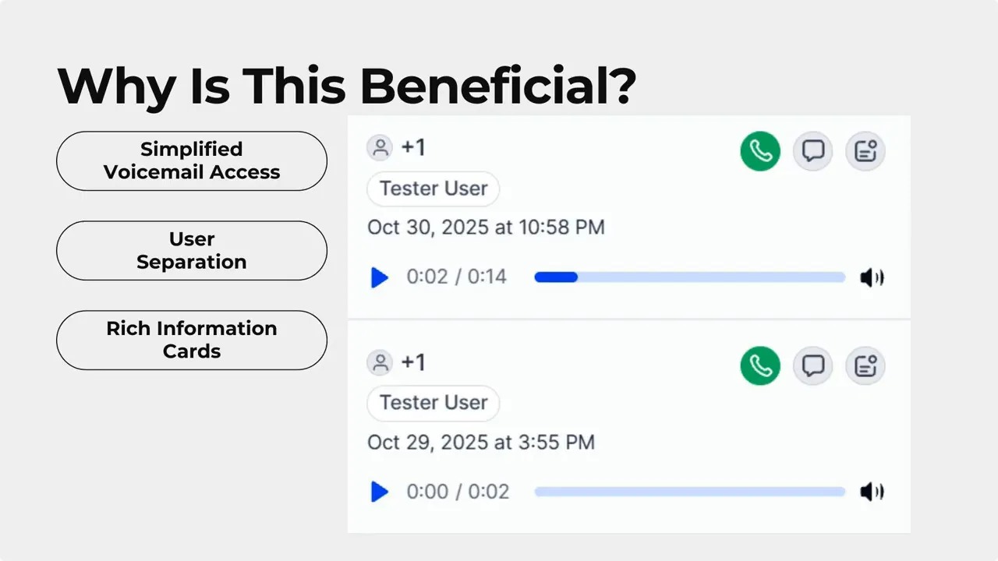Open the message icon on Oct 29 voicemail
Screen dimensions: 998x561
[813, 365]
